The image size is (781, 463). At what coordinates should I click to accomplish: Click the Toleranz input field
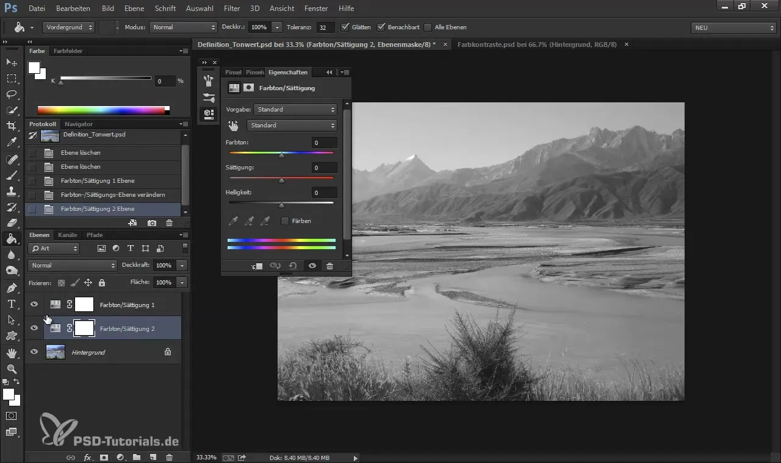326,27
